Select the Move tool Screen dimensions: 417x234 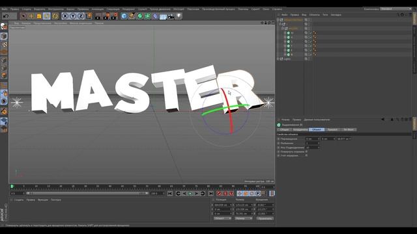(x=31, y=16)
